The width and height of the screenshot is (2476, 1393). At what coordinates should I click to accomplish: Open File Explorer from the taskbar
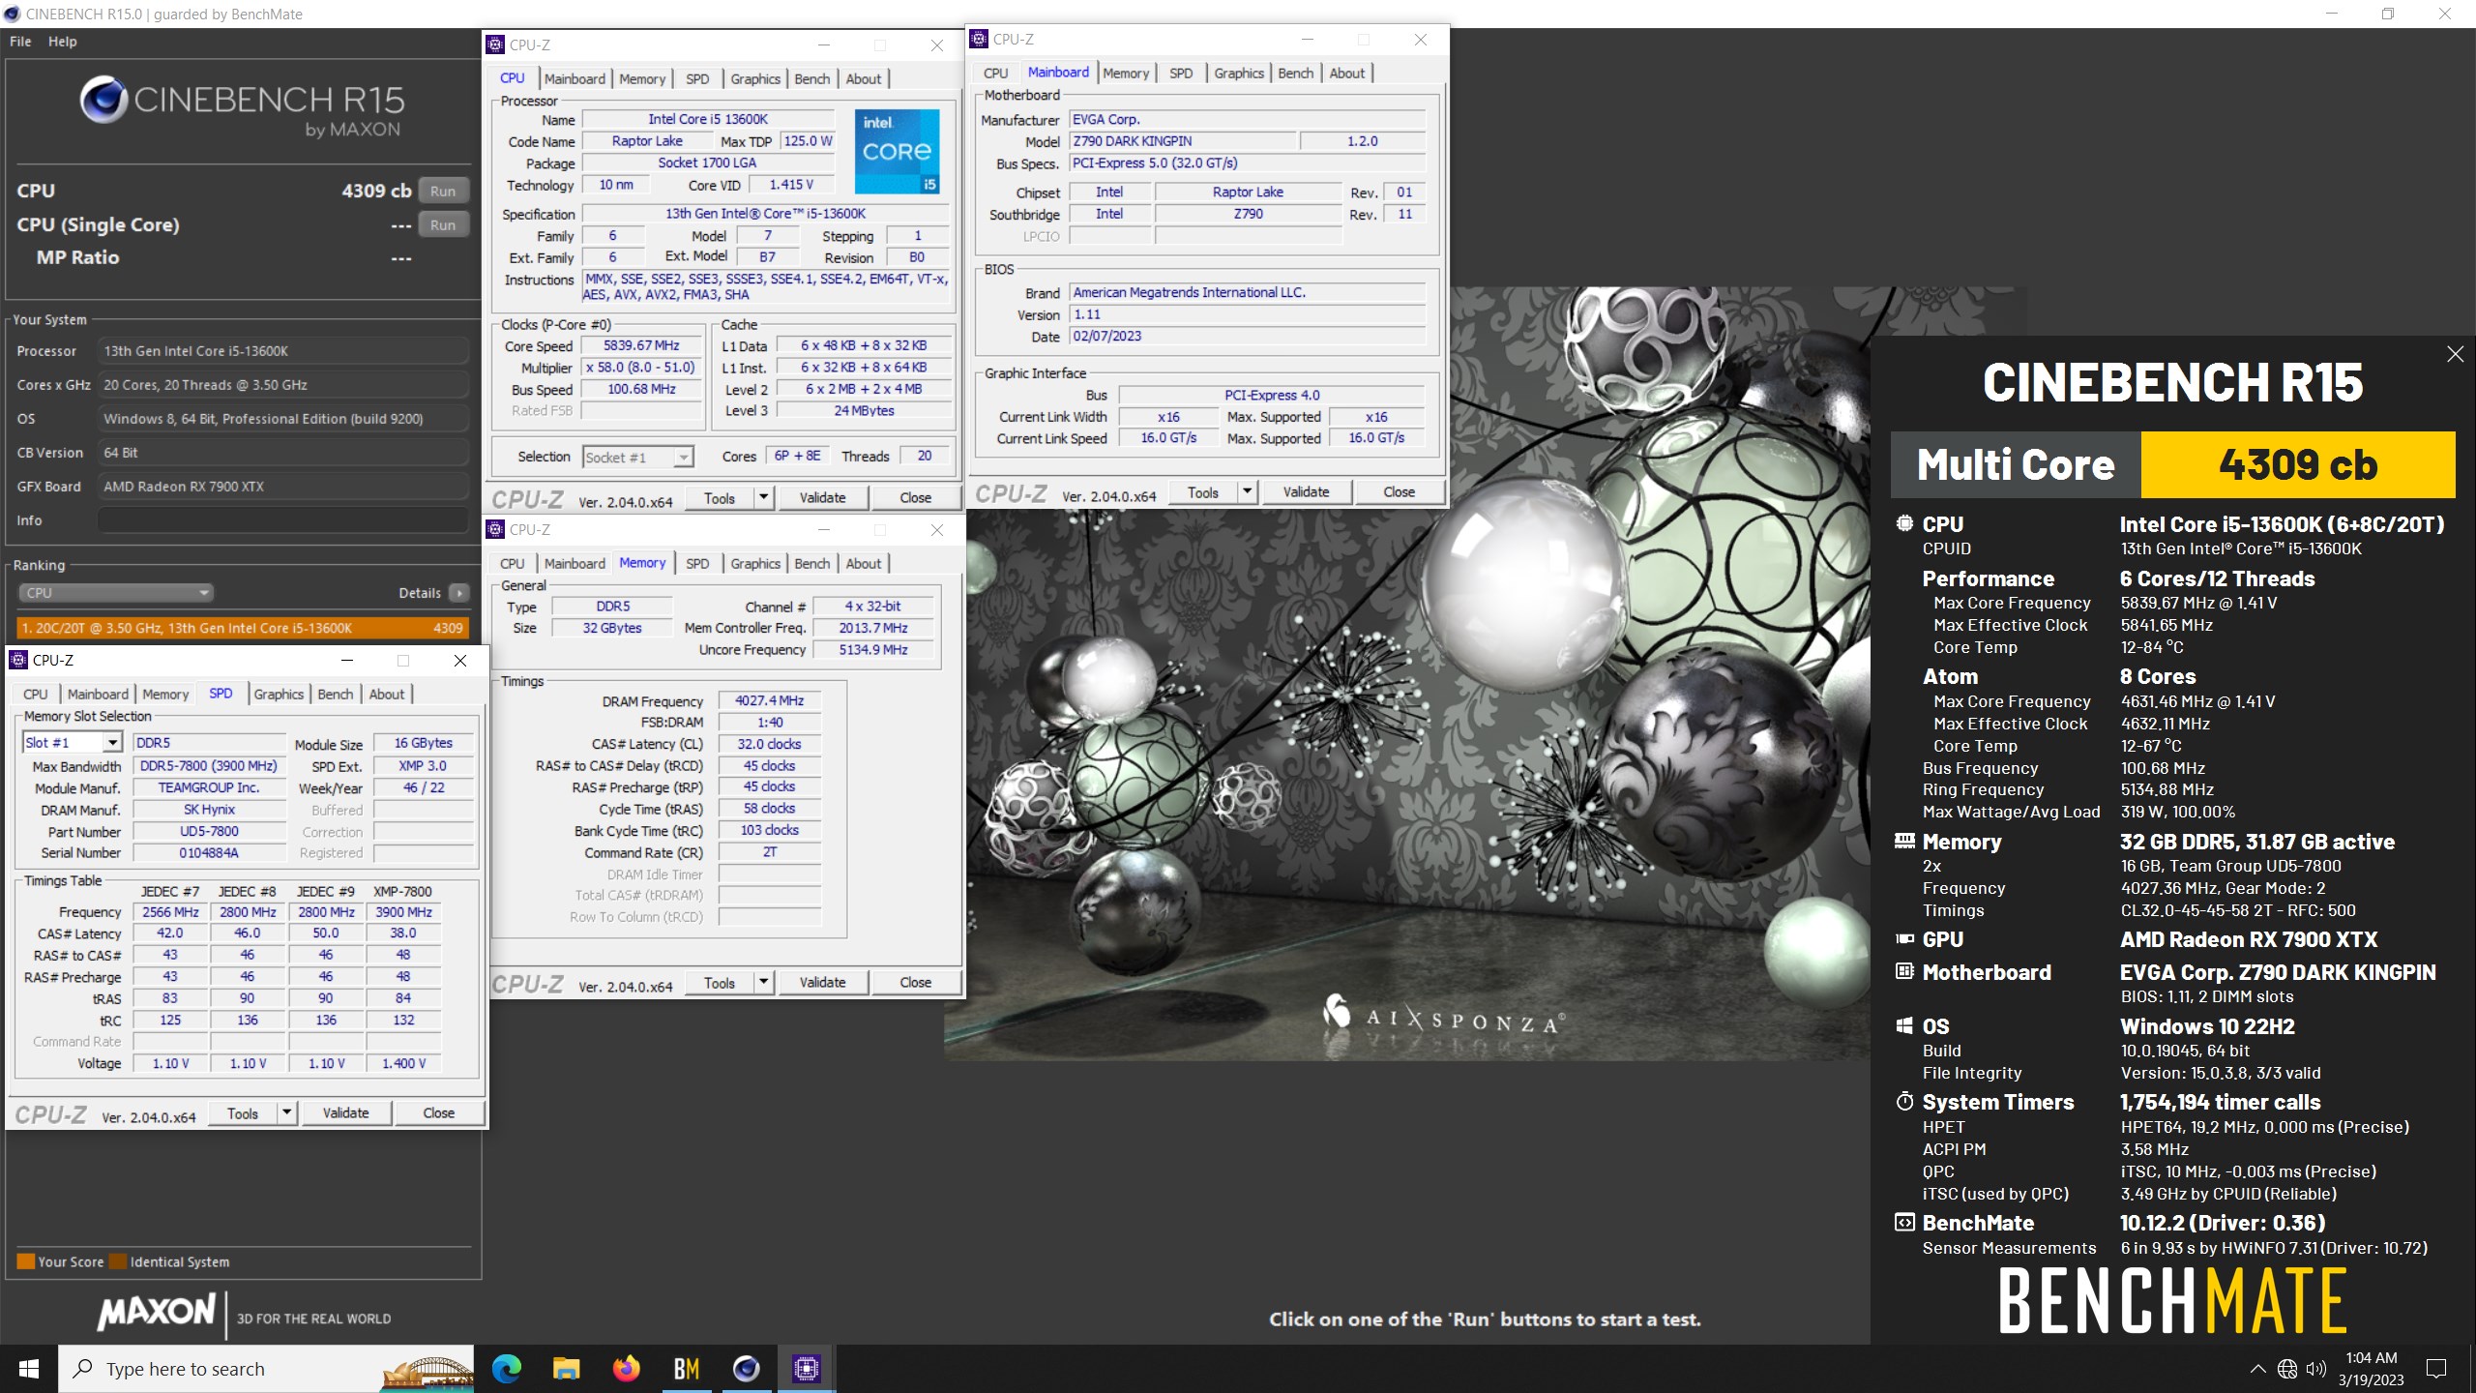tap(566, 1369)
